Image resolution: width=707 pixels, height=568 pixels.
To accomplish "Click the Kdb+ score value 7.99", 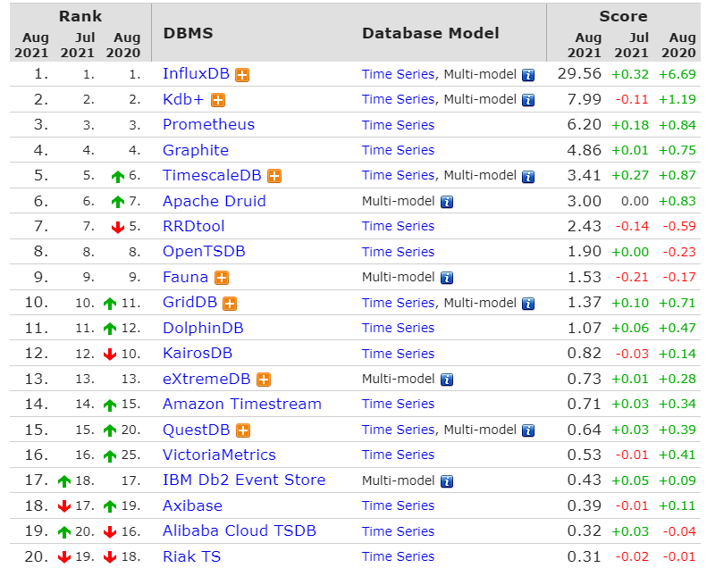I will [585, 99].
